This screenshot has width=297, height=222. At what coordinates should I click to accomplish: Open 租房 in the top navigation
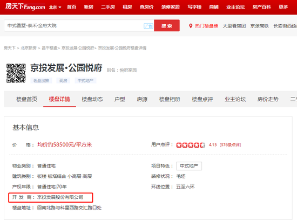(127, 7)
